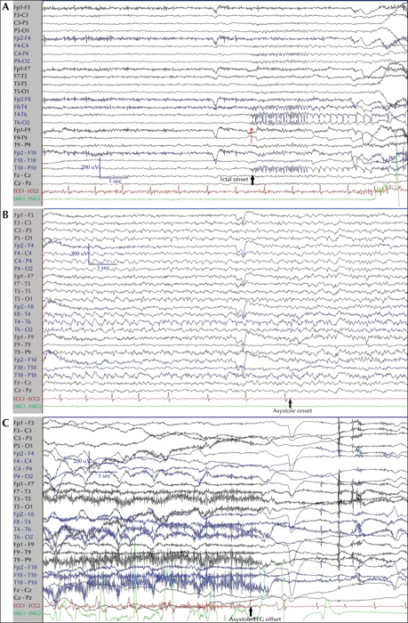Viewport: 408px width, 623px height.
Task: Select the Fp1-F3 channel label in panel A
Action: (20, 7)
